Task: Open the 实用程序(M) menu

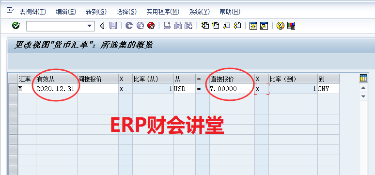Action: 163,12
